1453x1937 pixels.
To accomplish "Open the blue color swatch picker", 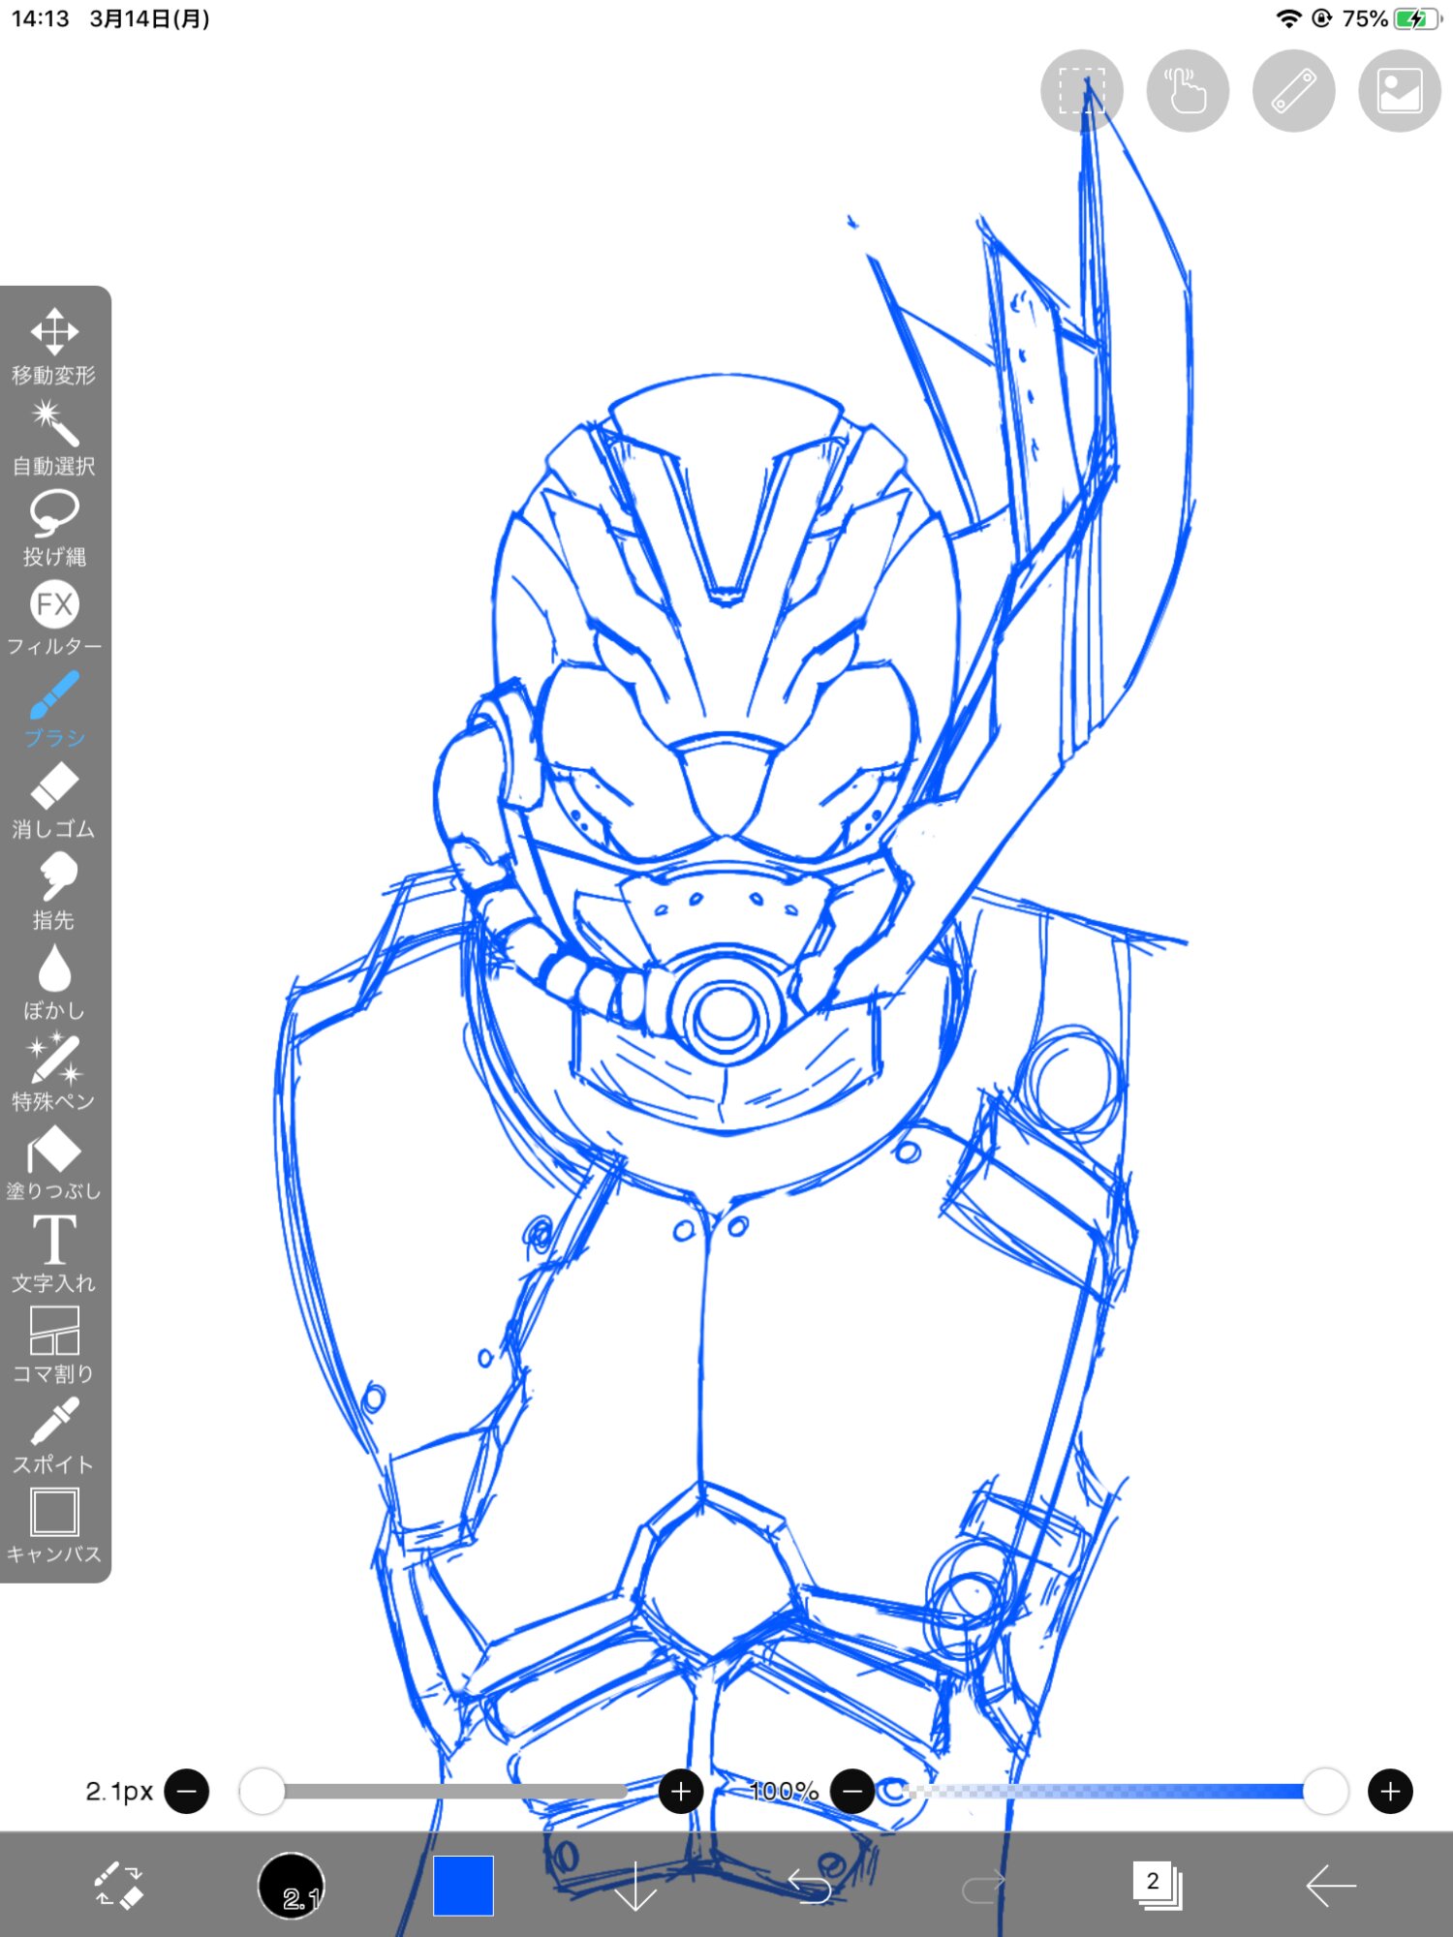I will coord(463,1885).
